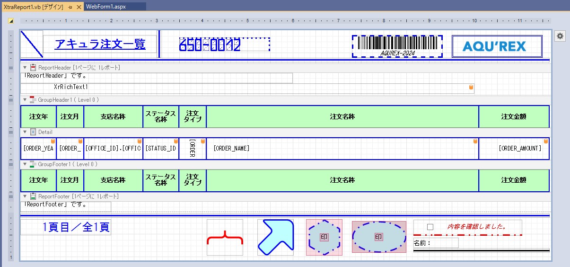
Task: Tick the content confirmed checkbox
Action: [430, 227]
